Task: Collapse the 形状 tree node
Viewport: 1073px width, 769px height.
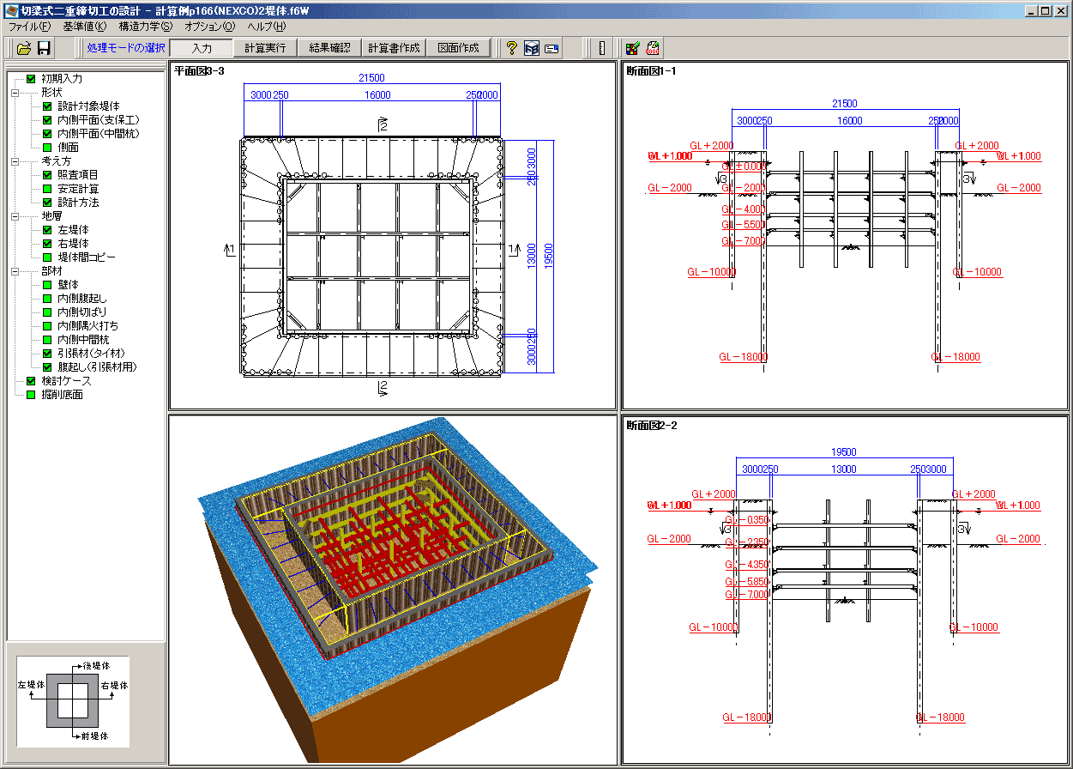Action: point(15,93)
